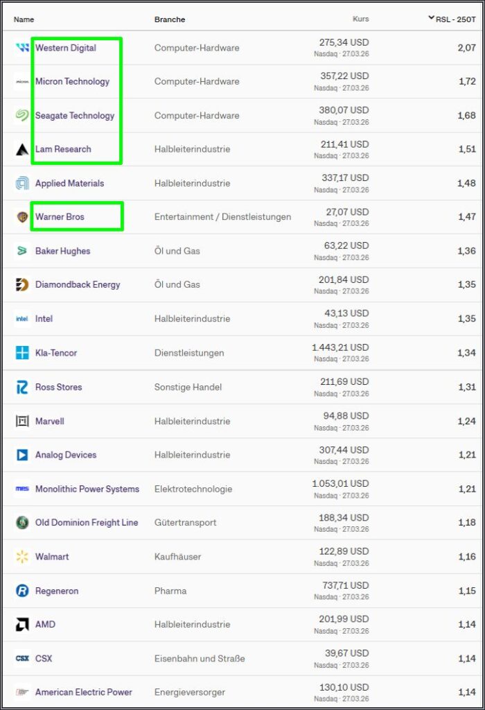The image size is (485, 710).
Task: Click the AMD logo icon
Action: (22, 625)
